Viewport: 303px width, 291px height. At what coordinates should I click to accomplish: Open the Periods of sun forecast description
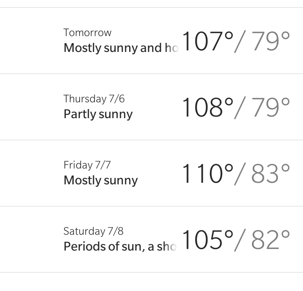(x=119, y=247)
